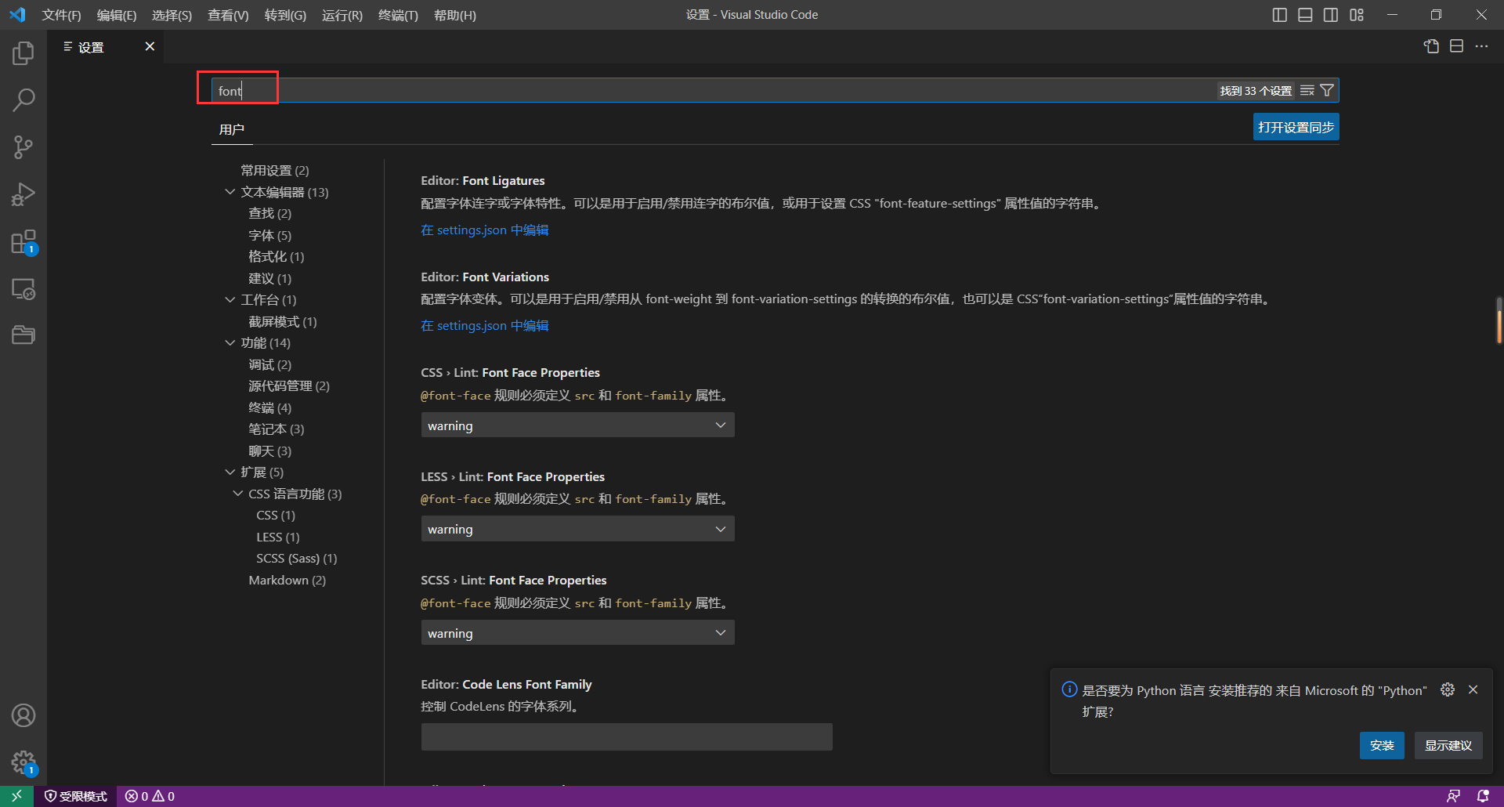Select the 用户 settings scope tab

232,129
